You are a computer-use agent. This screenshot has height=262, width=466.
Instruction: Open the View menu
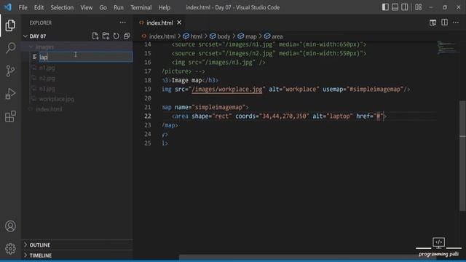(86, 7)
